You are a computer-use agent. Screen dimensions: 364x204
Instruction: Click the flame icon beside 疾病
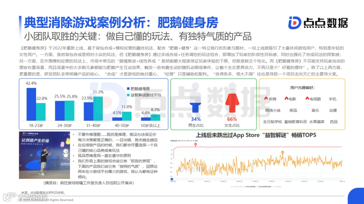(x=266, y=98)
